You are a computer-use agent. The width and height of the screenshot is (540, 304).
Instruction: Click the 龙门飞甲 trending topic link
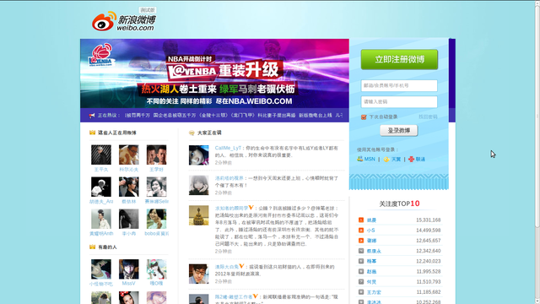[241, 116]
